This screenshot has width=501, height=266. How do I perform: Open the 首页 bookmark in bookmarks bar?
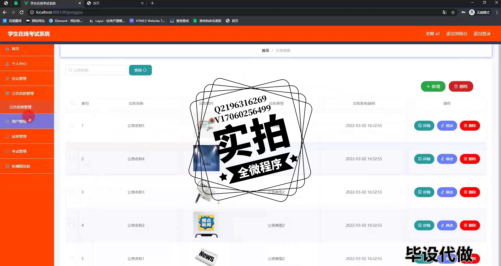click(232, 21)
